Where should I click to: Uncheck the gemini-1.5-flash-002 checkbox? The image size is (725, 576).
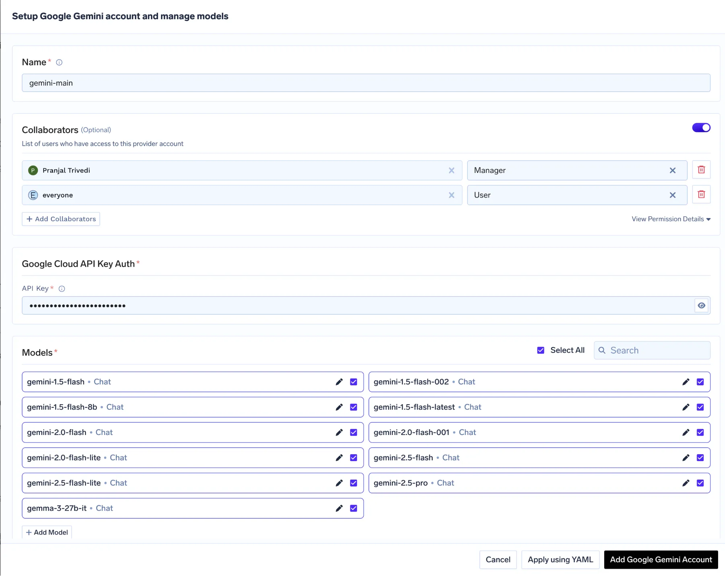point(700,382)
